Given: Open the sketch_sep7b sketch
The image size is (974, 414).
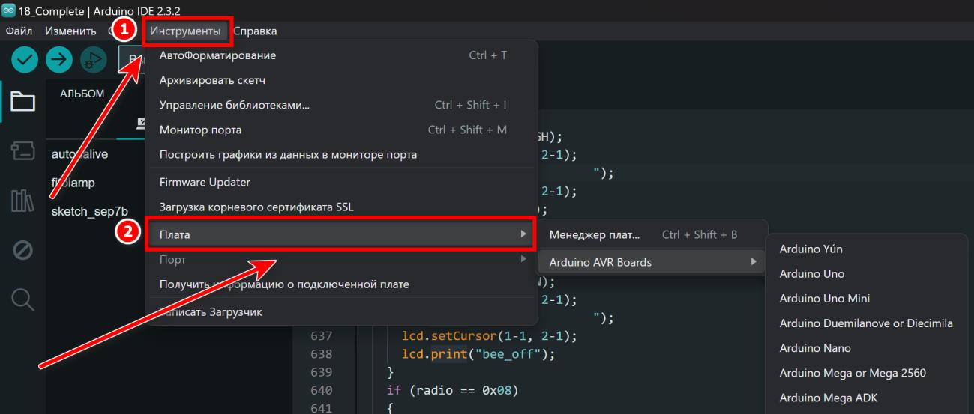Looking at the screenshot, I should pos(89,211).
